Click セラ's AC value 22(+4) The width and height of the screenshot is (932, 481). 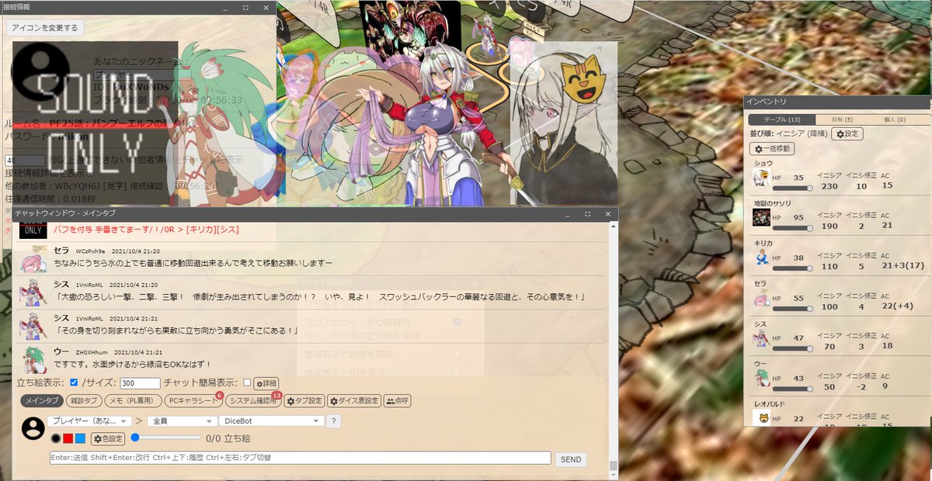coord(896,306)
